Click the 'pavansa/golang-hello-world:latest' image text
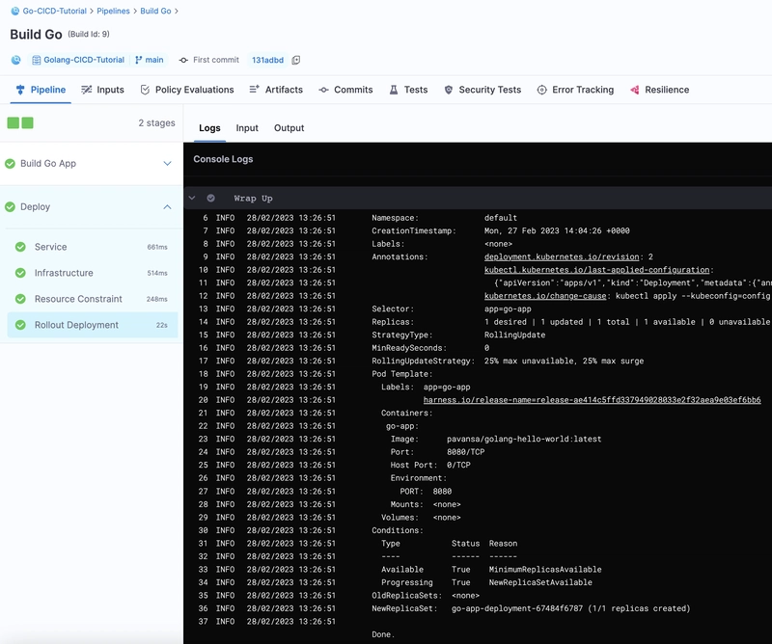 (x=524, y=439)
